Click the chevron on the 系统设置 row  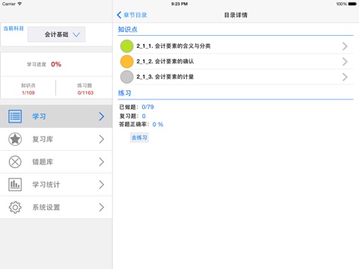[x=102, y=207]
